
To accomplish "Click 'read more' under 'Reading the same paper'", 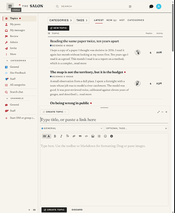I will coord(80,63).
